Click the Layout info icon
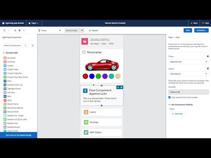Screen dimensions: 211x158 click(207, 68)
